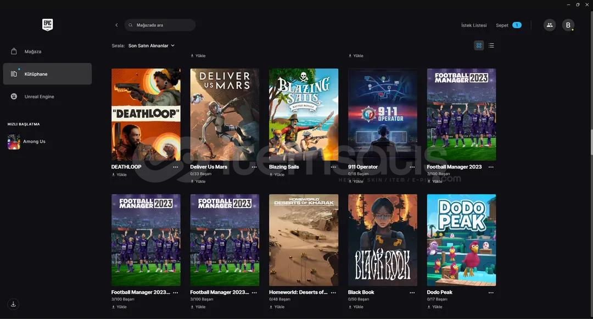The width and height of the screenshot is (593, 319).
Task: Click the 'DEATHLOOP' title text
Action: pyautogui.click(x=126, y=167)
